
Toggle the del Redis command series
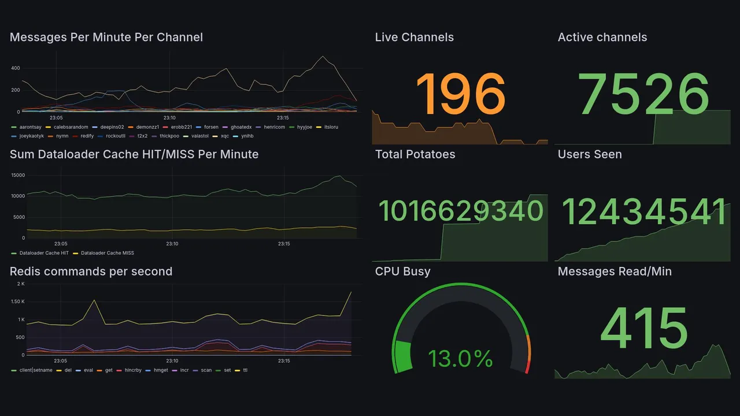click(68, 370)
